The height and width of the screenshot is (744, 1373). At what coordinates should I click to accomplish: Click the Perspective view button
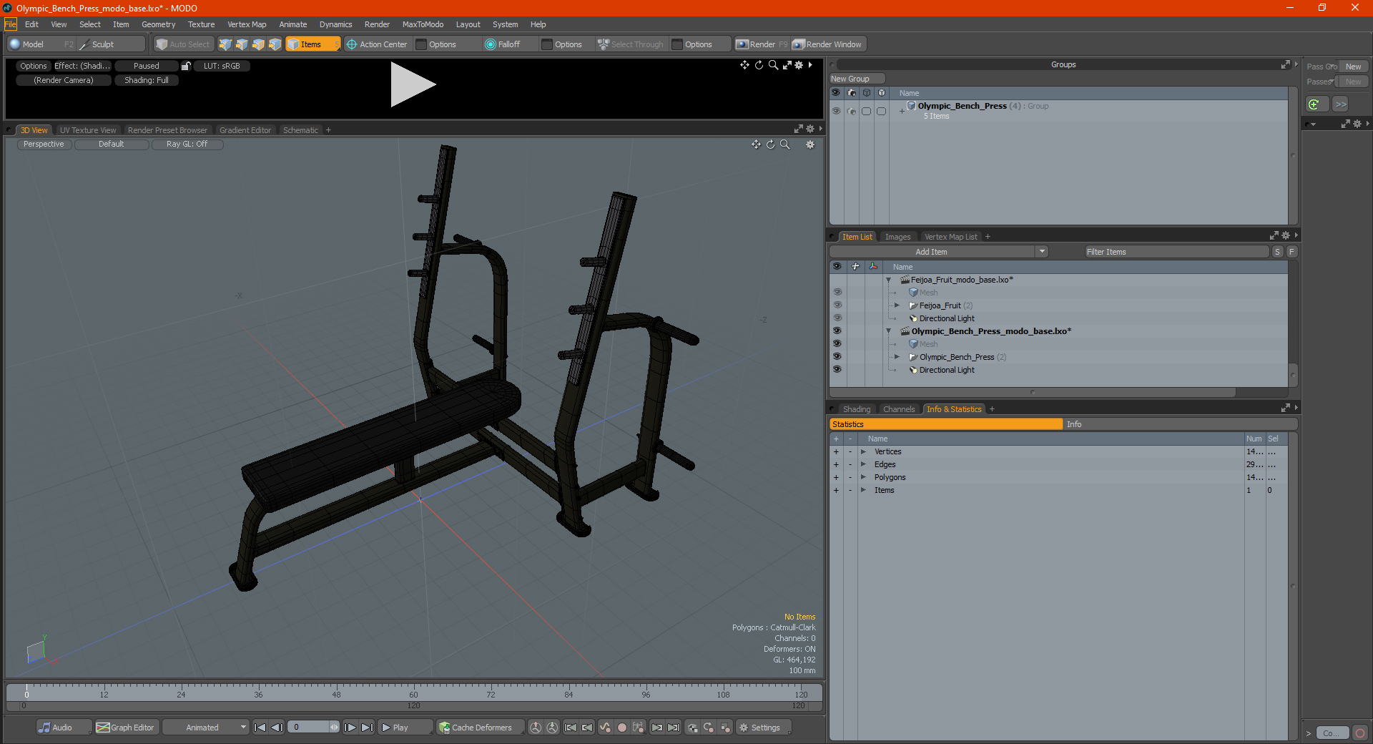point(44,145)
